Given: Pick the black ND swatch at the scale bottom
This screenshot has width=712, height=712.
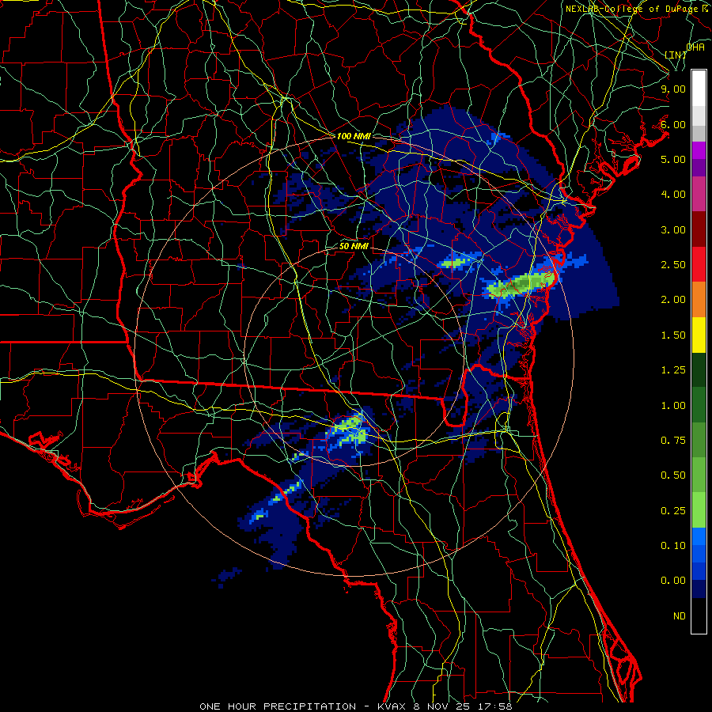Looking at the screenshot, I should tap(699, 615).
